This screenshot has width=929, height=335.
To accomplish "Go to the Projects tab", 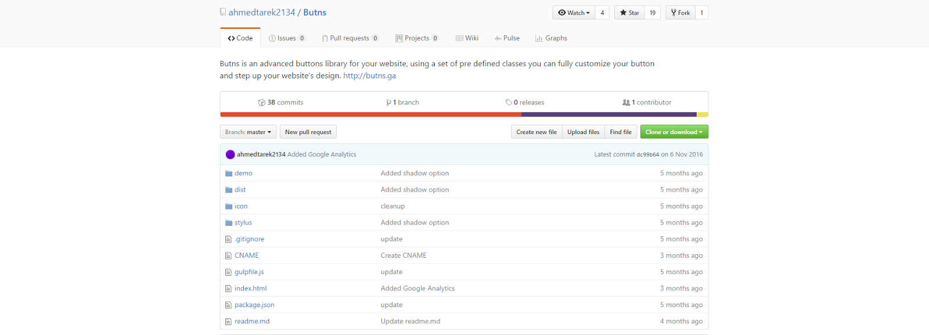I will [417, 38].
